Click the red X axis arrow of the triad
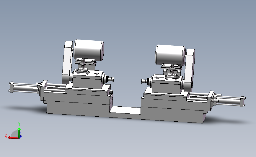256x157 pixels. pos(13,138)
